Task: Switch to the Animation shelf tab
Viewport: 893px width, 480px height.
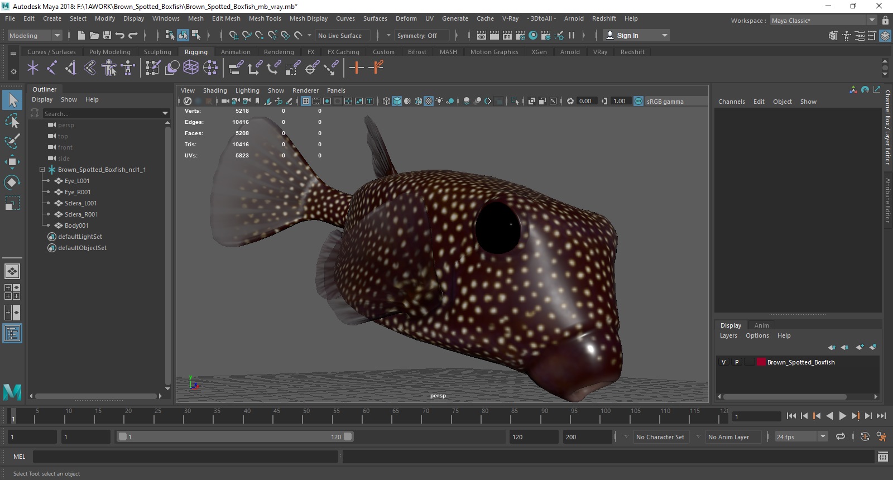Action: coord(236,52)
